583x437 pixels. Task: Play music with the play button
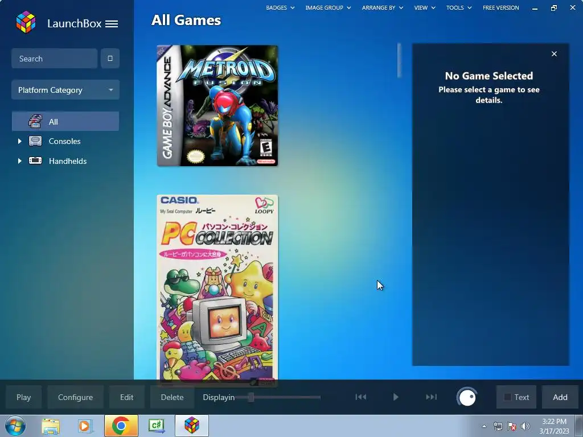click(396, 397)
